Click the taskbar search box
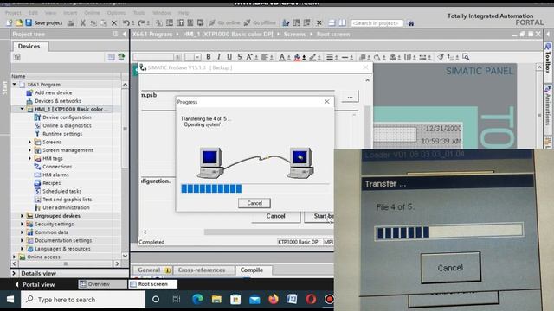This screenshot has height=311, width=554. pos(83,300)
